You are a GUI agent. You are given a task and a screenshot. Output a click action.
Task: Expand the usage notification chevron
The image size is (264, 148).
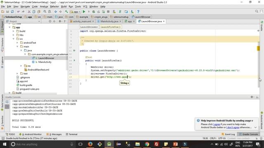coord(255,127)
